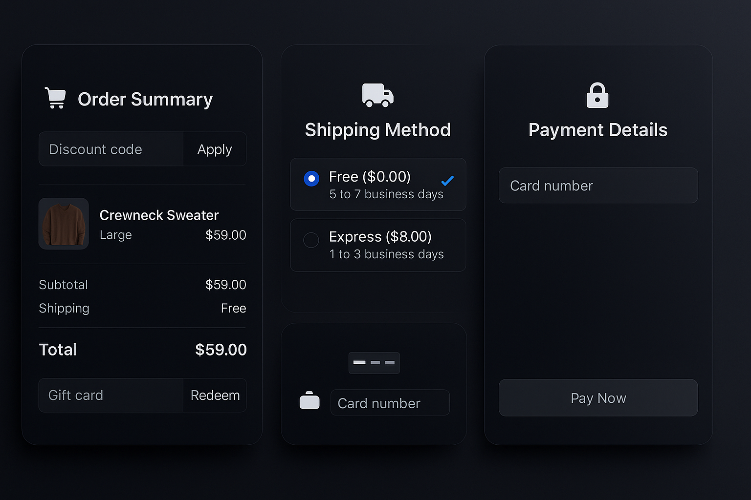Focus the Discount code input field

111,149
